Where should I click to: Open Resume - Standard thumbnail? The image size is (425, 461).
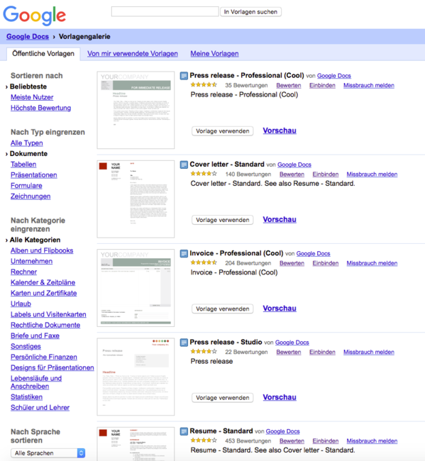[136, 444]
